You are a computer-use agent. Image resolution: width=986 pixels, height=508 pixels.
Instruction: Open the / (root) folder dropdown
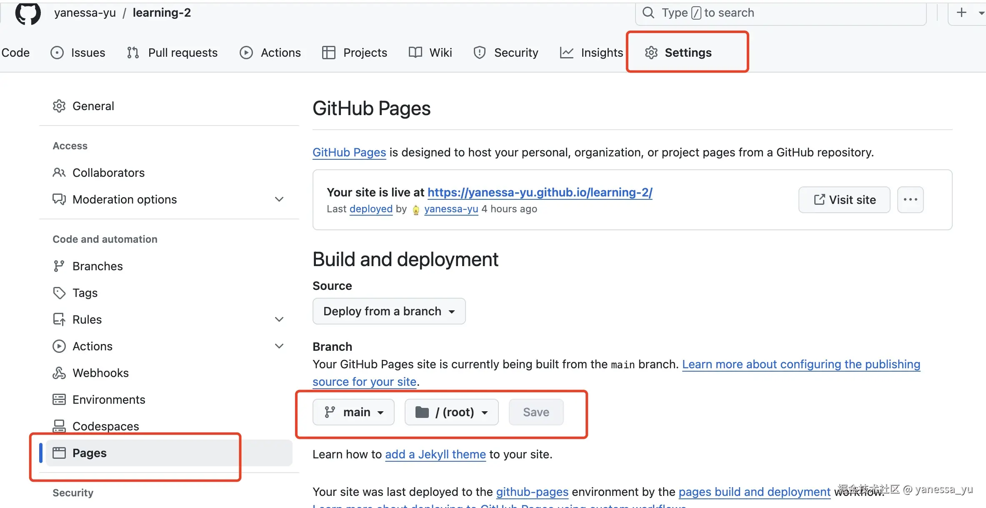(x=451, y=412)
